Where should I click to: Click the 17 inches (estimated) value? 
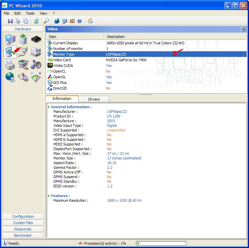(x=124, y=158)
